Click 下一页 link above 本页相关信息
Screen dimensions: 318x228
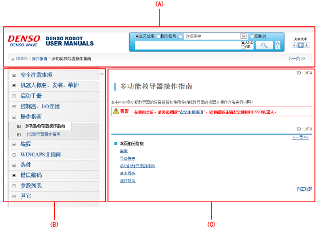coord(300,138)
